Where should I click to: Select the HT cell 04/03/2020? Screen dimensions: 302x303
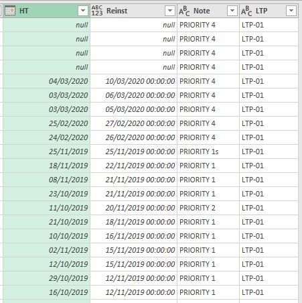click(x=47, y=81)
